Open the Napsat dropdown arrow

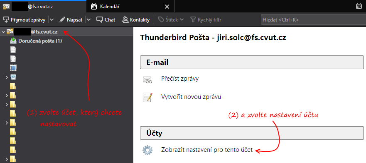tap(89, 20)
